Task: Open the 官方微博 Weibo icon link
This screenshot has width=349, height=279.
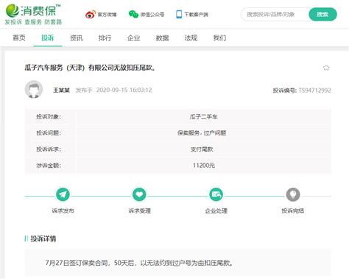Action: coord(91,15)
